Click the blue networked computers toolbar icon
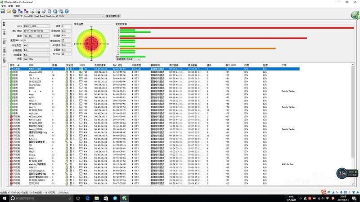The image size is (360, 202). 20,11
